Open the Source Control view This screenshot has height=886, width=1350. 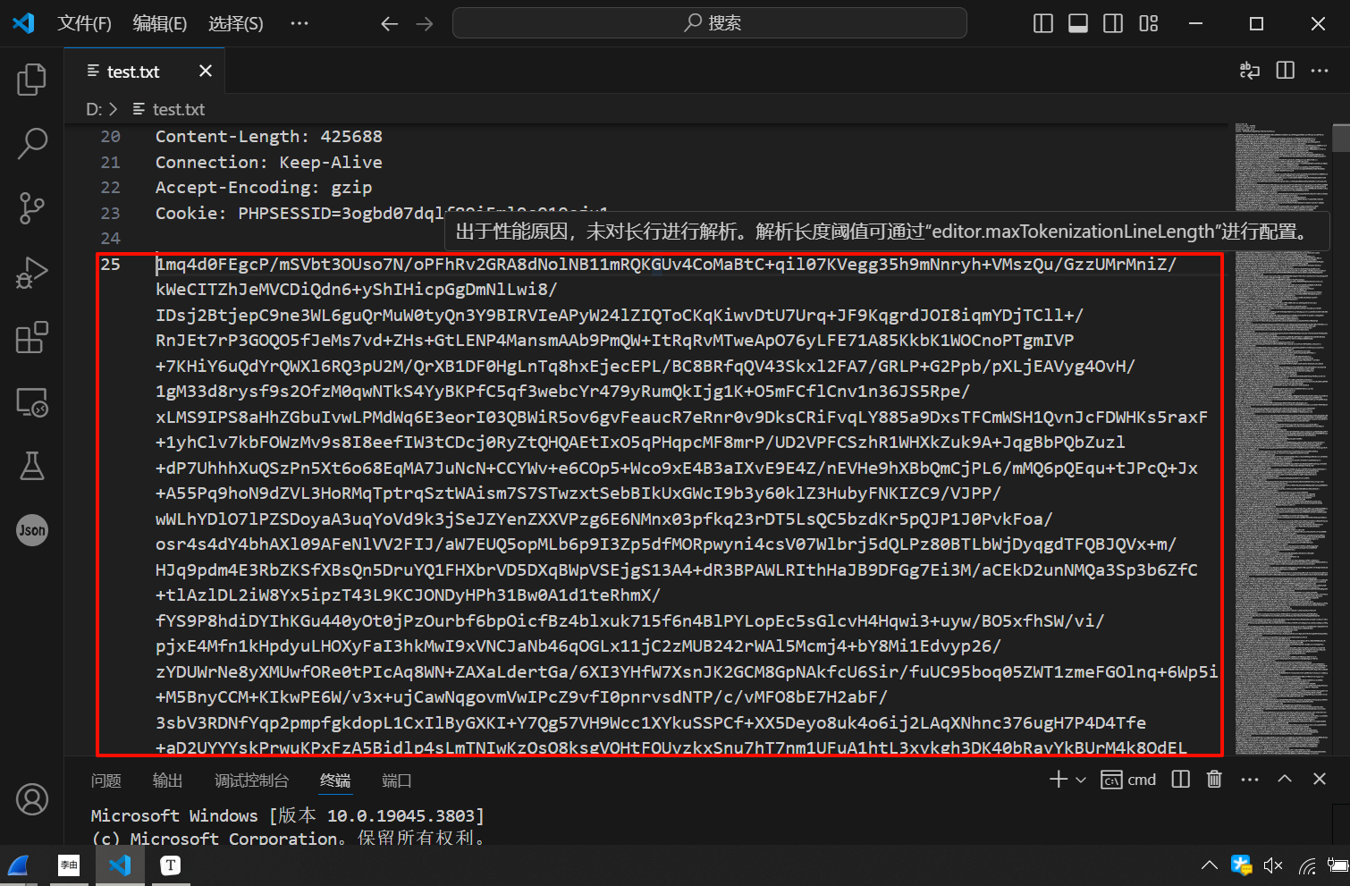(31, 207)
